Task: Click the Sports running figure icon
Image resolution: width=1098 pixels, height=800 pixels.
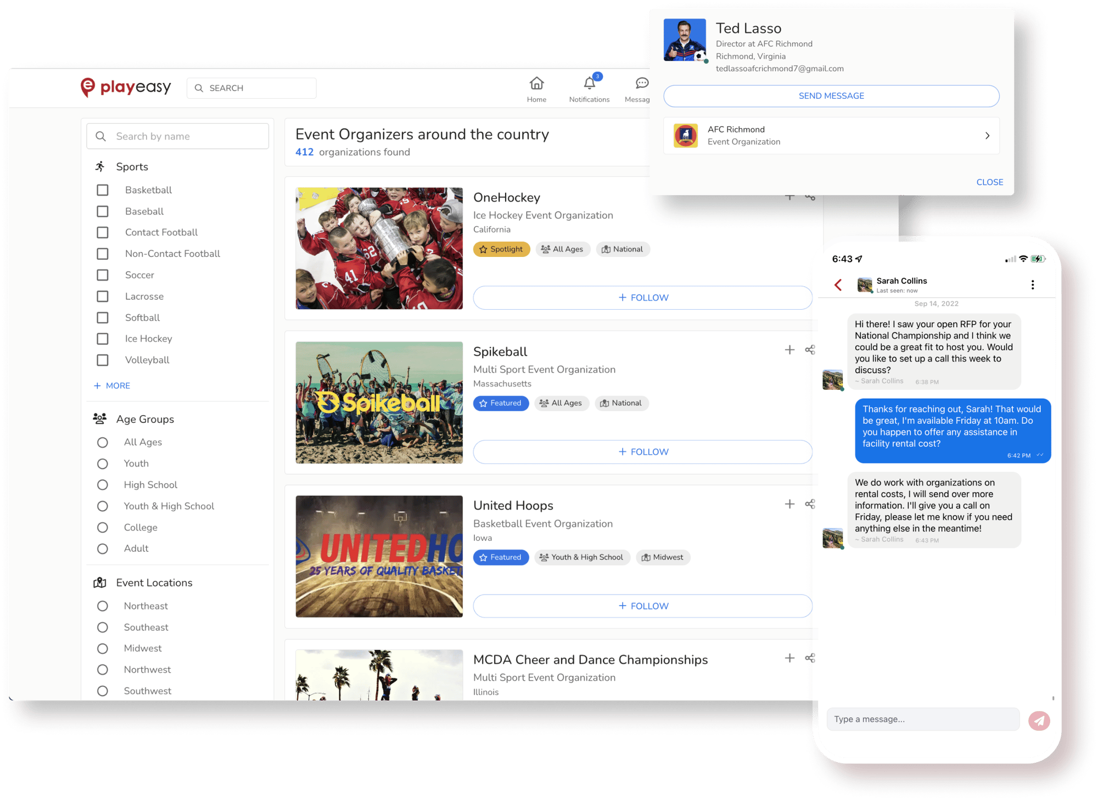Action: pos(100,166)
